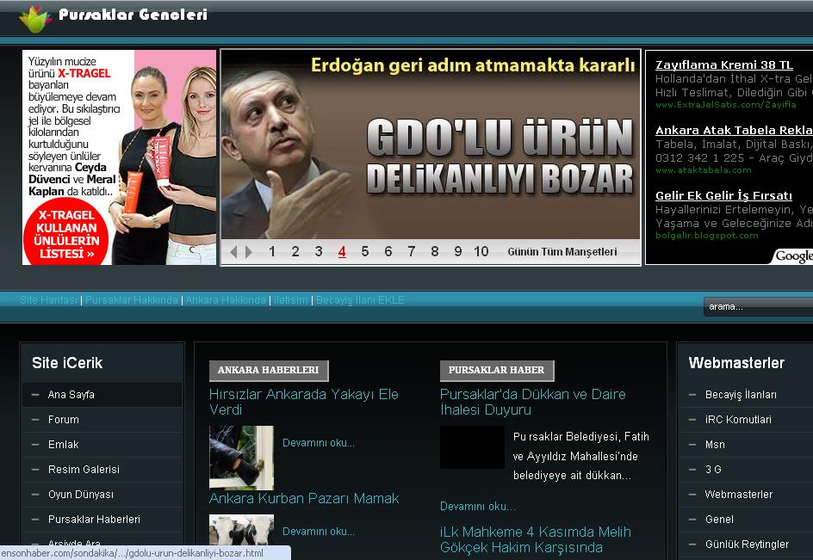
Task: Read Hırsızlar Ankarada Yakayı Ele Verdi article
Action: [304, 402]
